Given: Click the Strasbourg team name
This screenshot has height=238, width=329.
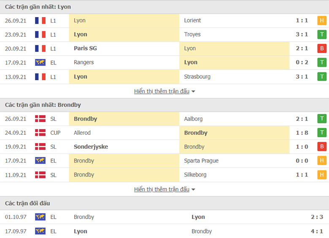Looking at the screenshot, I should (x=197, y=77).
